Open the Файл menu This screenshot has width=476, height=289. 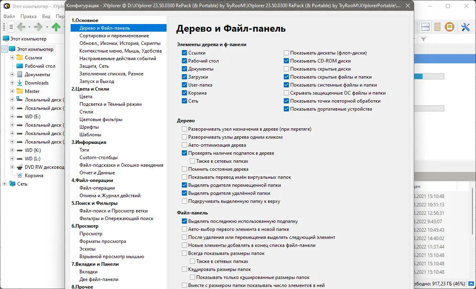coord(9,16)
